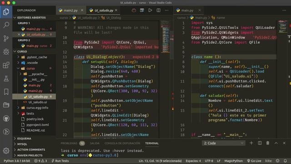Screen dimensions: 291x164
Task: Open the Search view in activity bar
Action: 6,25
